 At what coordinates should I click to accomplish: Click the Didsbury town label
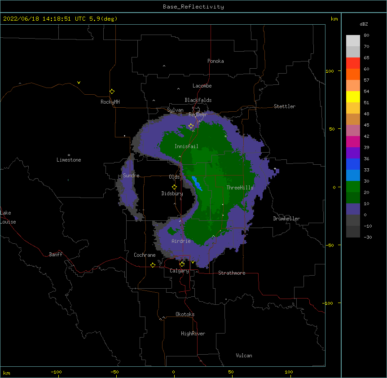[x=172, y=193]
